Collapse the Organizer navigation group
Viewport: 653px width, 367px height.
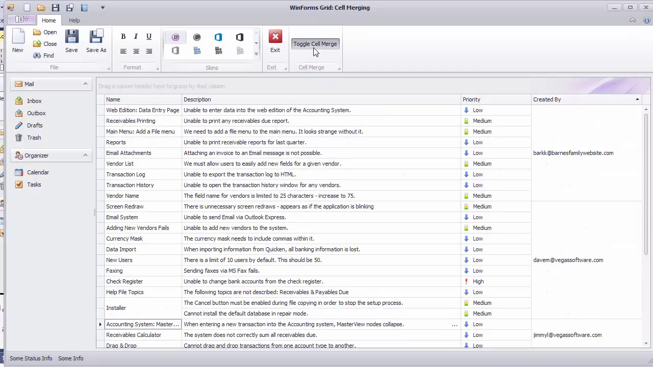point(85,155)
